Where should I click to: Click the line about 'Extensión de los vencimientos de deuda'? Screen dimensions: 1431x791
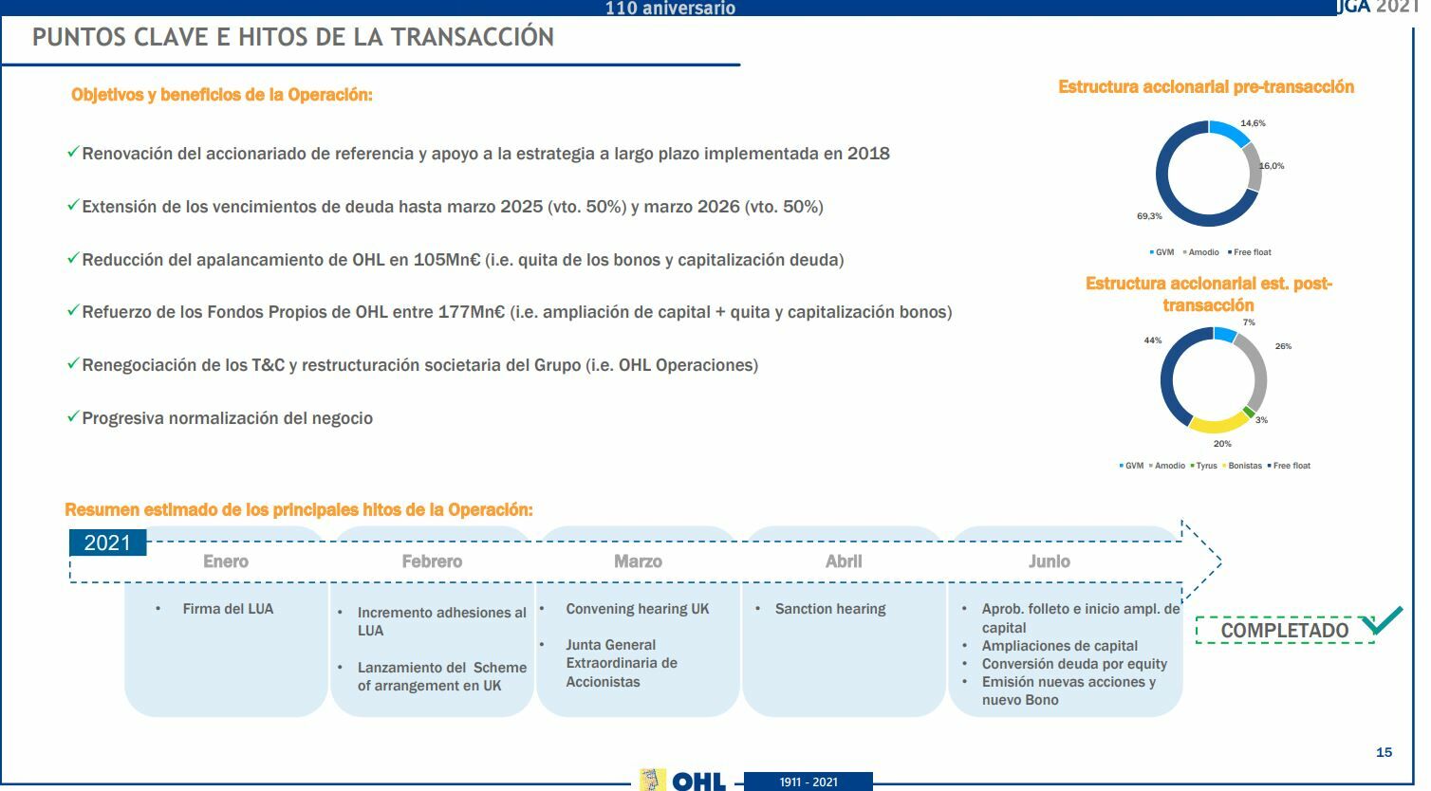(x=453, y=207)
